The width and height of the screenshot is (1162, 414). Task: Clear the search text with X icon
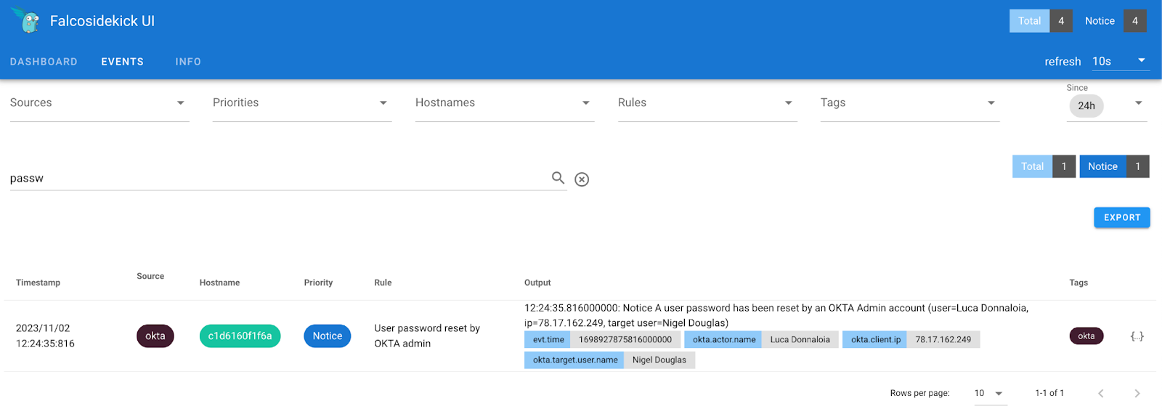[x=582, y=179]
